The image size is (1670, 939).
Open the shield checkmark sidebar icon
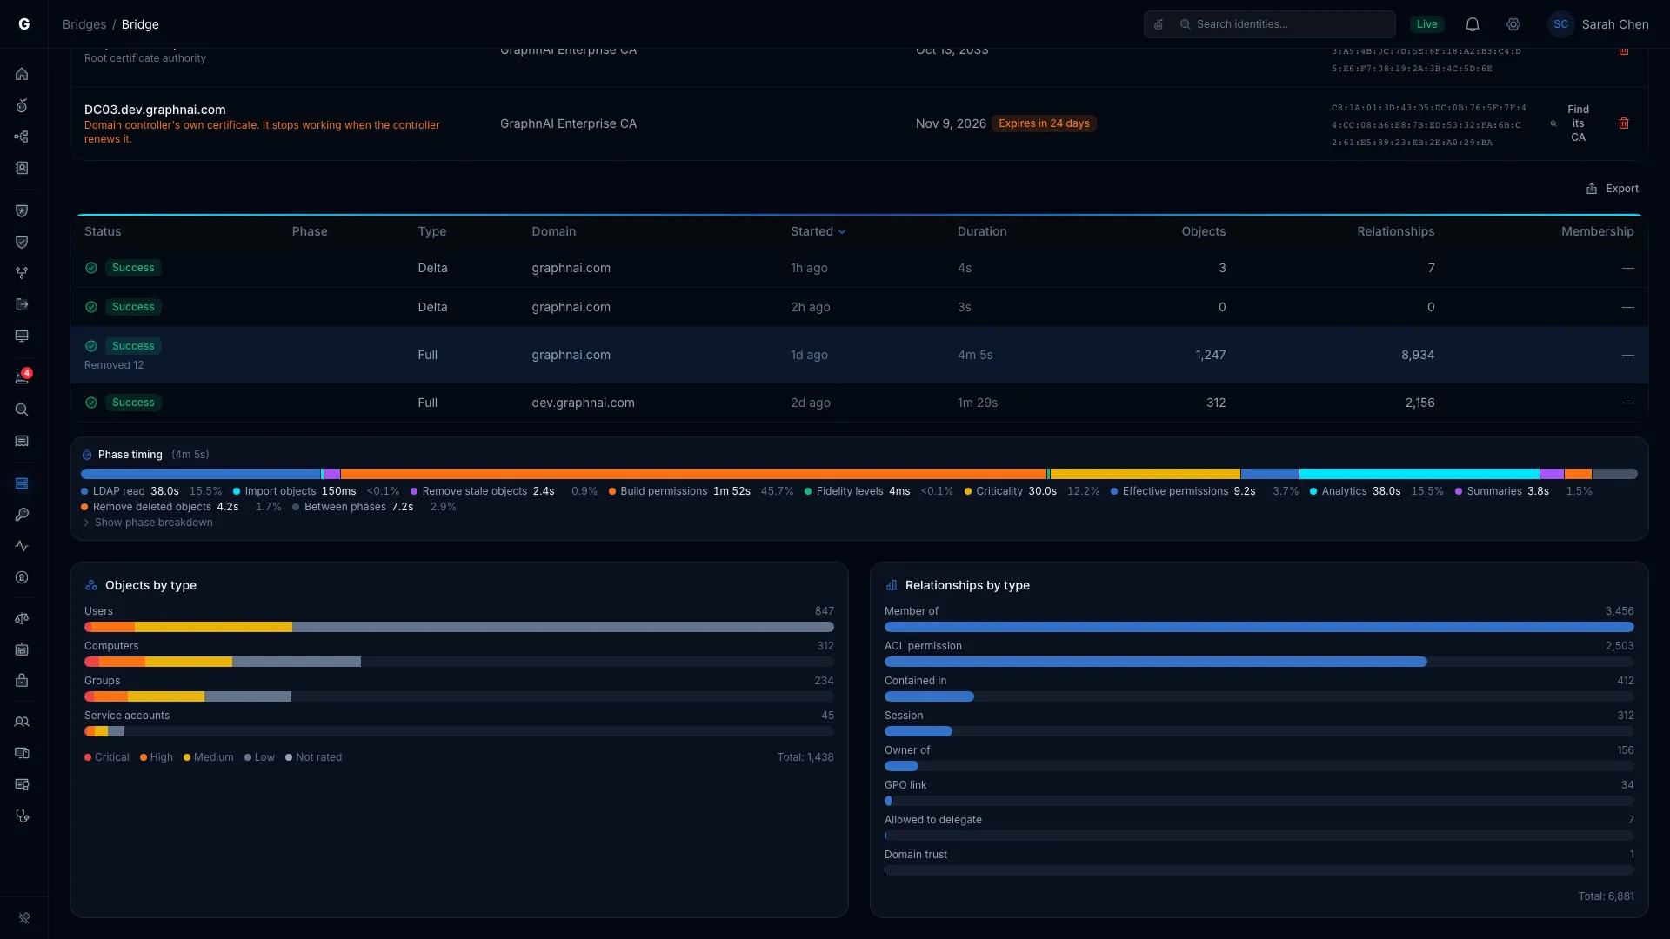tap(22, 242)
